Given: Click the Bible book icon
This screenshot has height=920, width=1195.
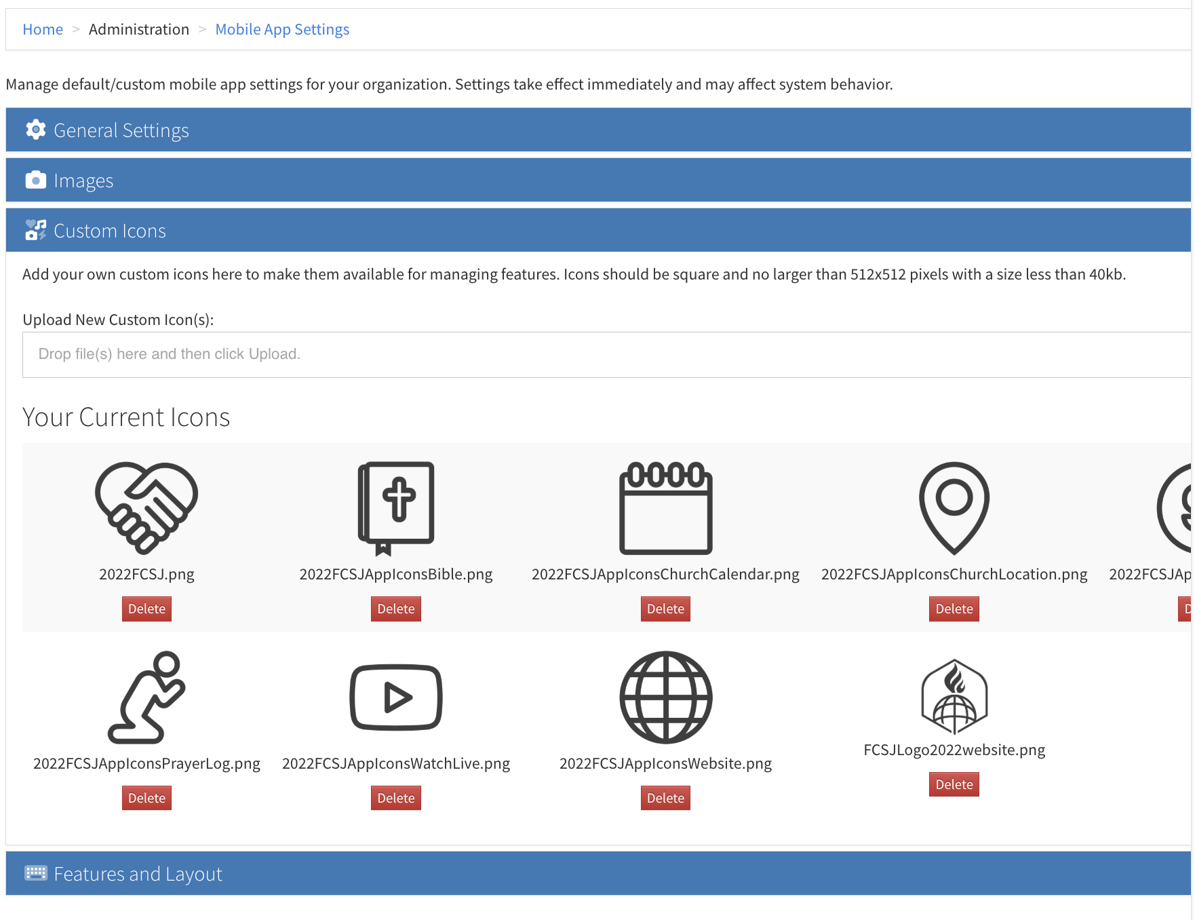Looking at the screenshot, I should [396, 508].
